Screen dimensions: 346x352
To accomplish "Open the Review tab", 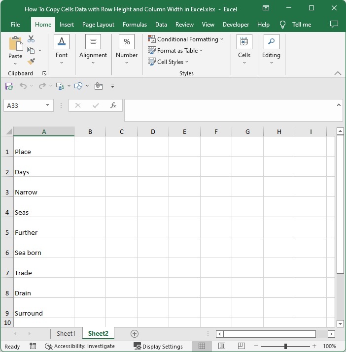I will [x=184, y=25].
